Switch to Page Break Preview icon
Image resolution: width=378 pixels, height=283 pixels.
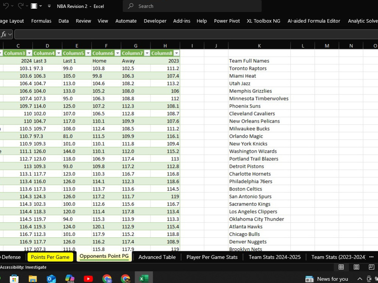click(372, 267)
